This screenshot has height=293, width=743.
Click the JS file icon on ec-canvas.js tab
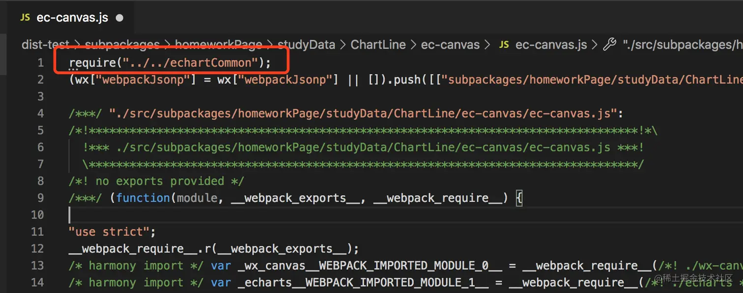pos(25,18)
